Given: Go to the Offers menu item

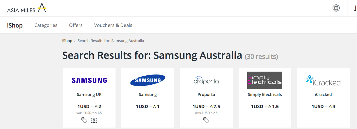Looking at the screenshot, I should coord(76,25).
